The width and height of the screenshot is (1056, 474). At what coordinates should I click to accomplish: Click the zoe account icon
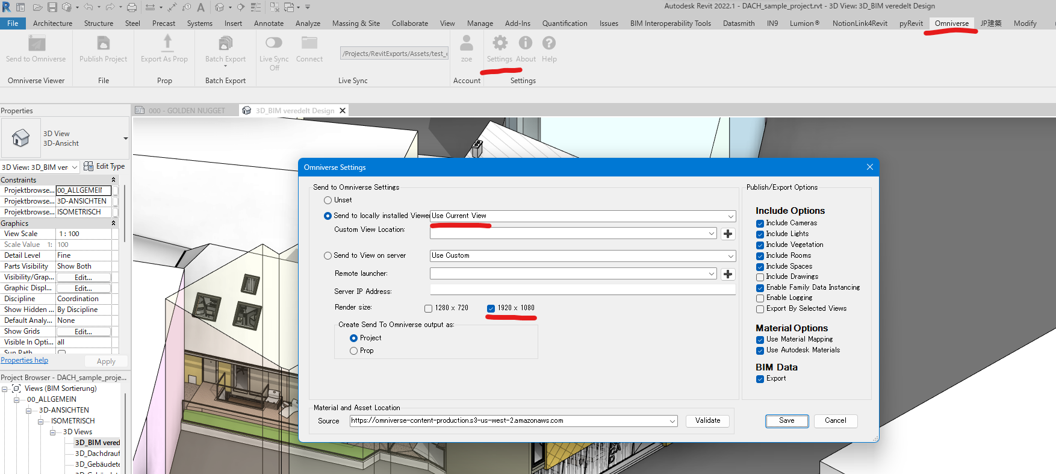467,43
